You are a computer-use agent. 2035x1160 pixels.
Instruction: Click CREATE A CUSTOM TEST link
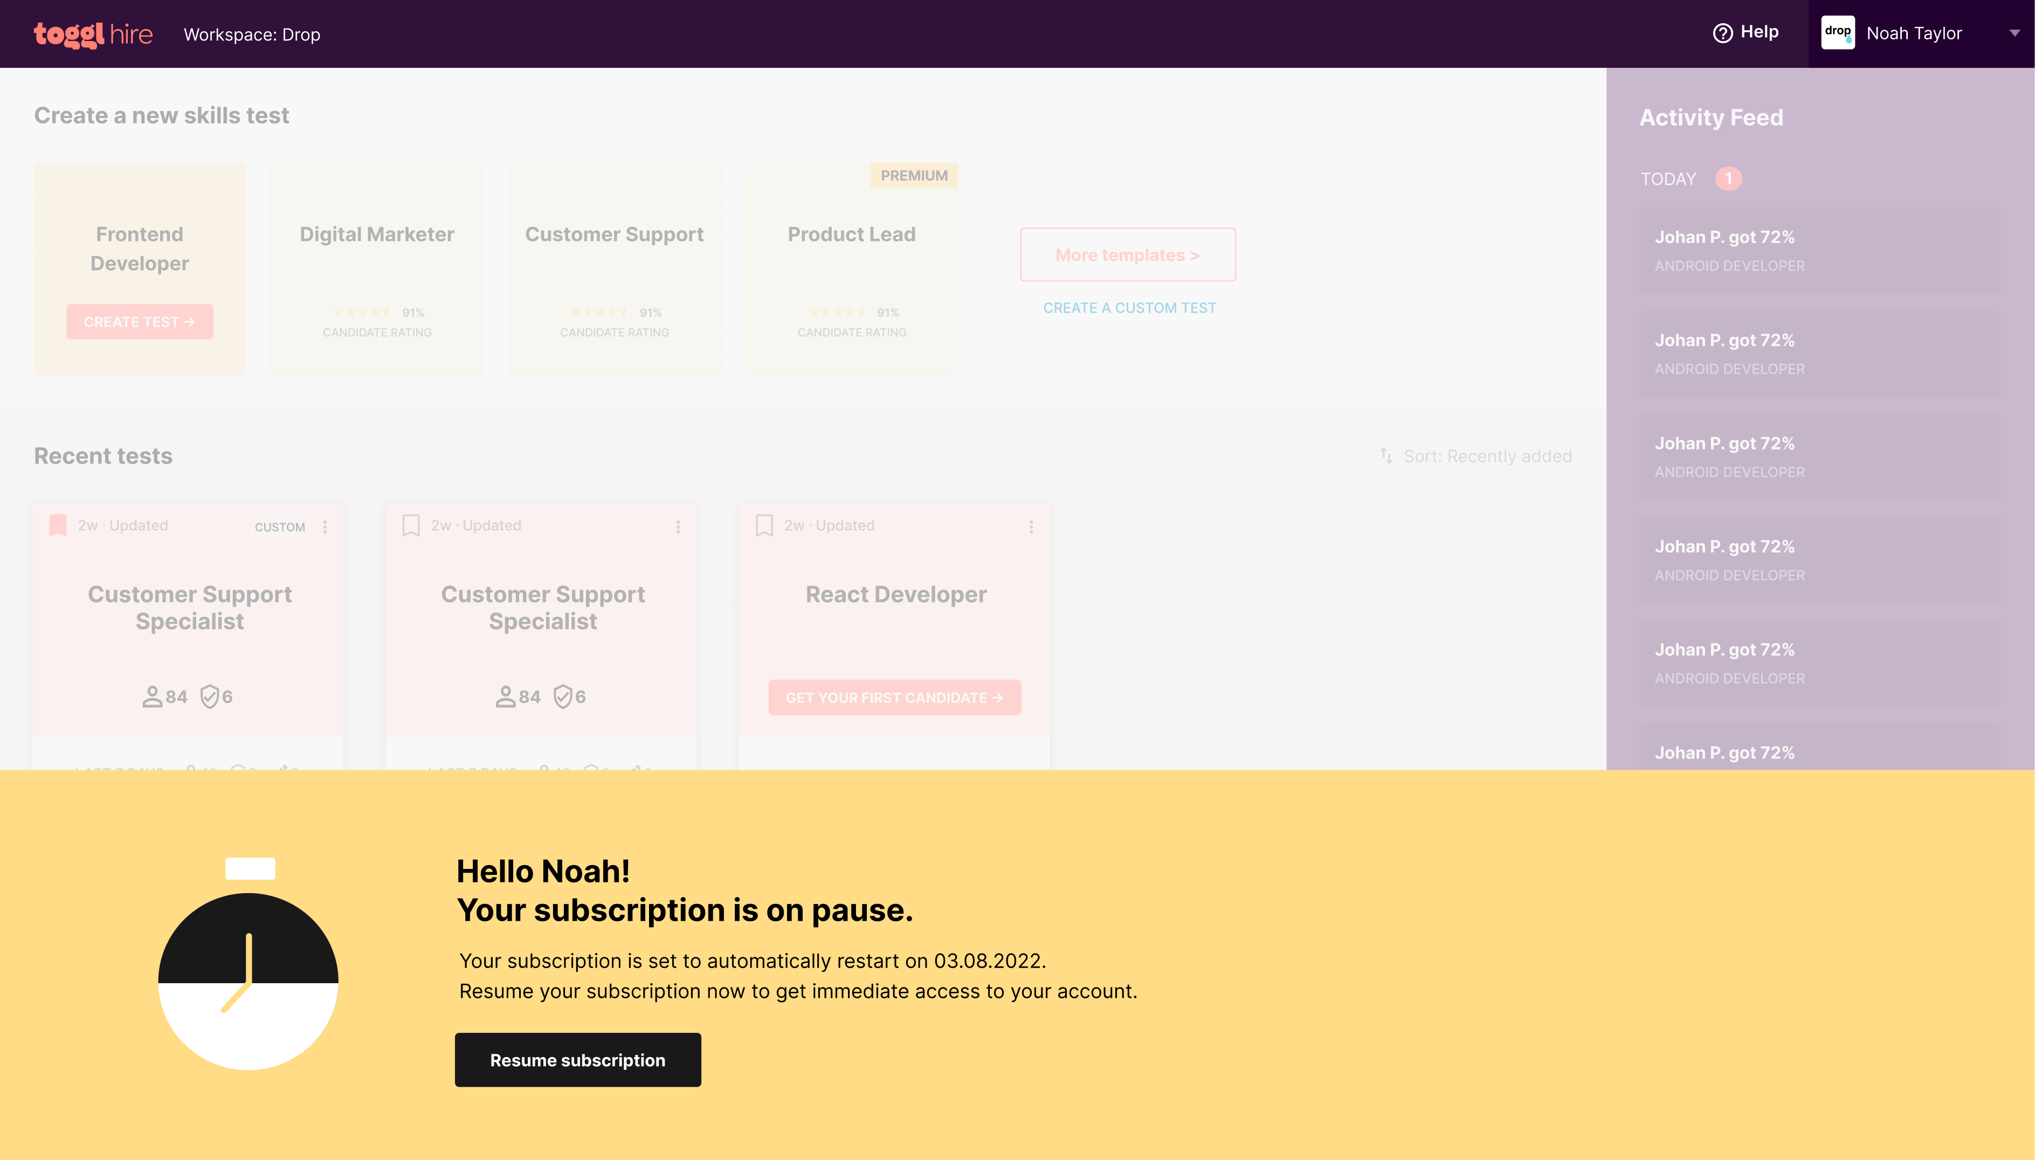point(1129,307)
